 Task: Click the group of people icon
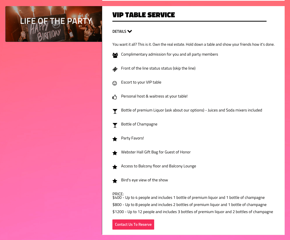[115, 55]
